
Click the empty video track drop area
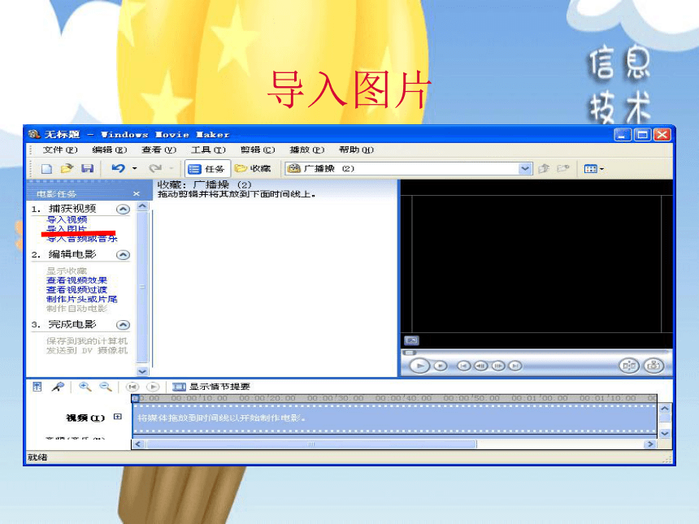pos(394,418)
